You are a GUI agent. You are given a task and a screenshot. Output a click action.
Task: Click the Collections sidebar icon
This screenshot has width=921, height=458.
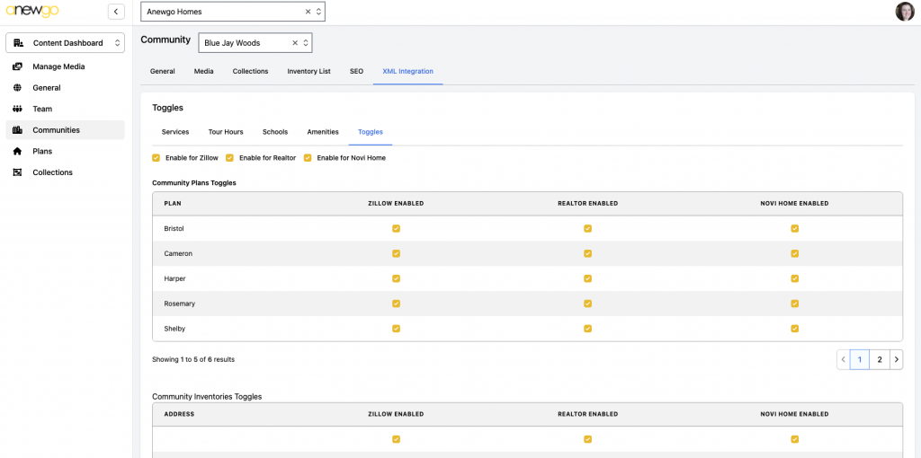tap(18, 172)
